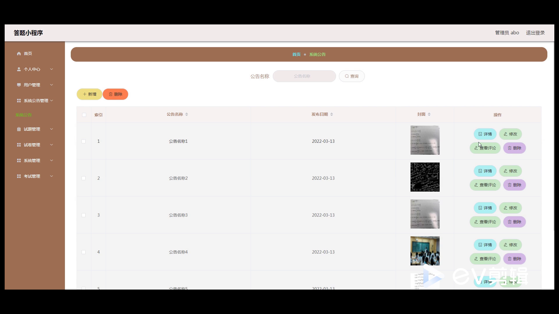The height and width of the screenshot is (314, 559).
Task: Click the orange 删除 batch delete button
Action: [115, 94]
